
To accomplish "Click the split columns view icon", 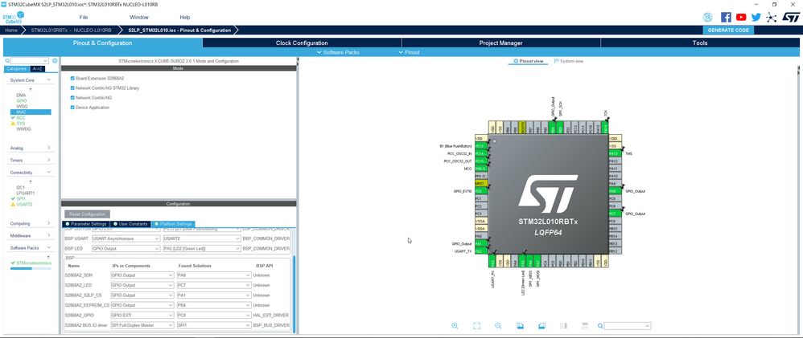I will click(x=563, y=326).
